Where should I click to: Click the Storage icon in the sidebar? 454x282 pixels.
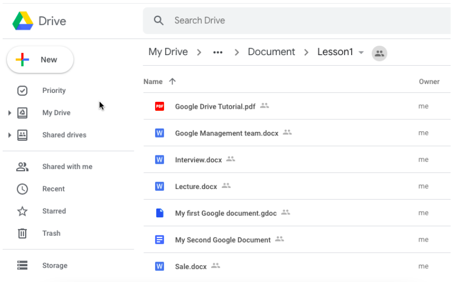point(23,265)
